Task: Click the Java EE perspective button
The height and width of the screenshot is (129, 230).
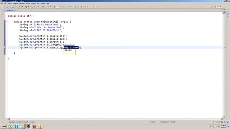Action: tap(218, 6)
